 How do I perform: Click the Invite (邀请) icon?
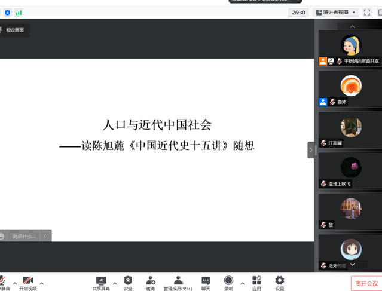[x=151, y=281]
